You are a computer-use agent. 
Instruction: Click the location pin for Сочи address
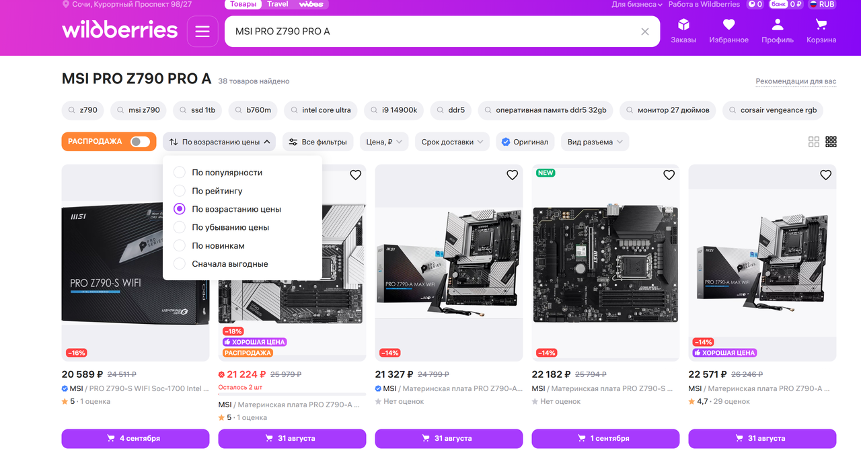point(66,4)
